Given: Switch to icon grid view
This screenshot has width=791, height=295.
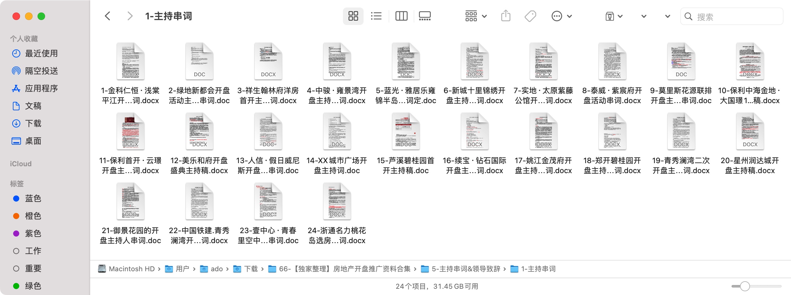Looking at the screenshot, I should [x=353, y=16].
